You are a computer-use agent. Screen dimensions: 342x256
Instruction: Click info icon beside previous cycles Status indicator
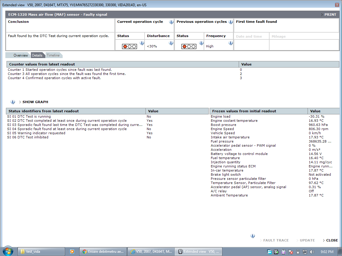click(201, 43)
